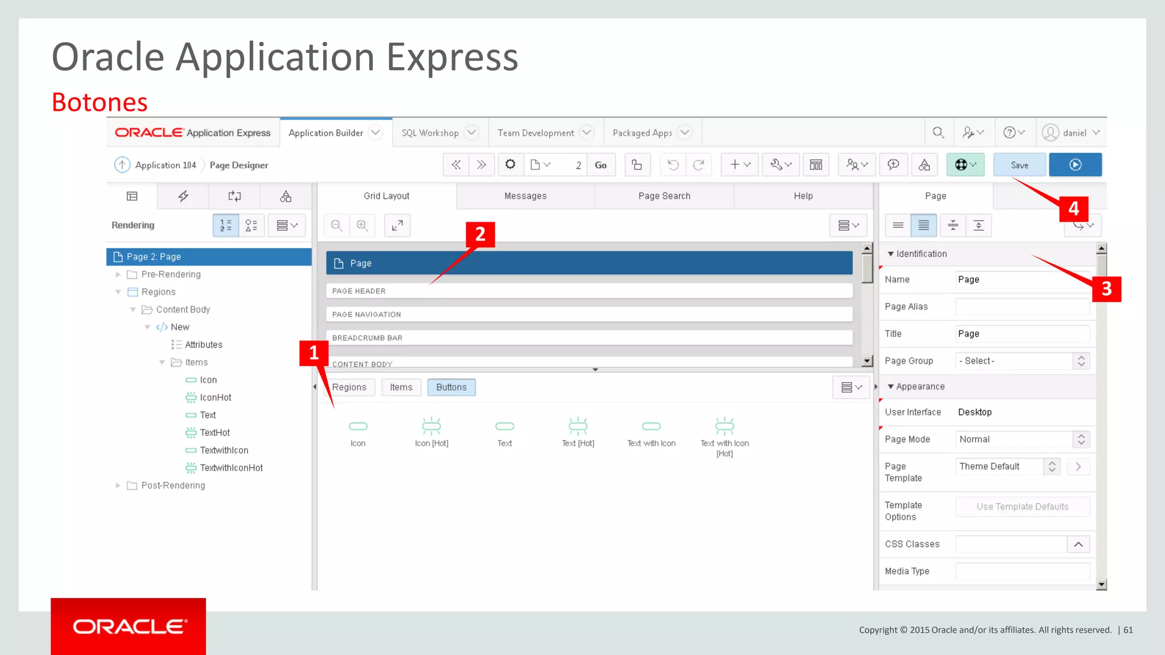This screenshot has width=1165, height=655.
Task: Run the page with the play button
Action: coord(1075,165)
